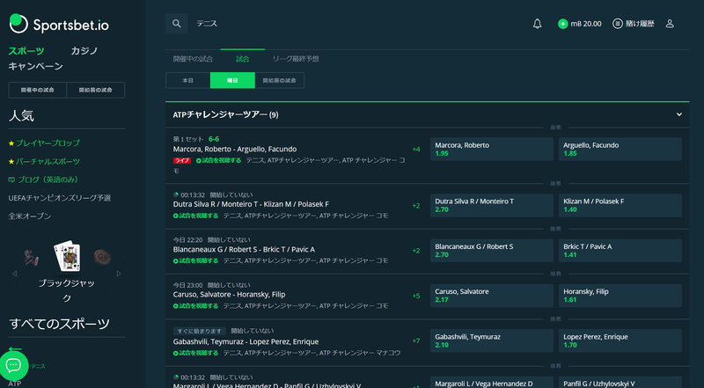Open the 賭け履歴 bet history icon
Screen dimensions: 704x388
(618, 24)
